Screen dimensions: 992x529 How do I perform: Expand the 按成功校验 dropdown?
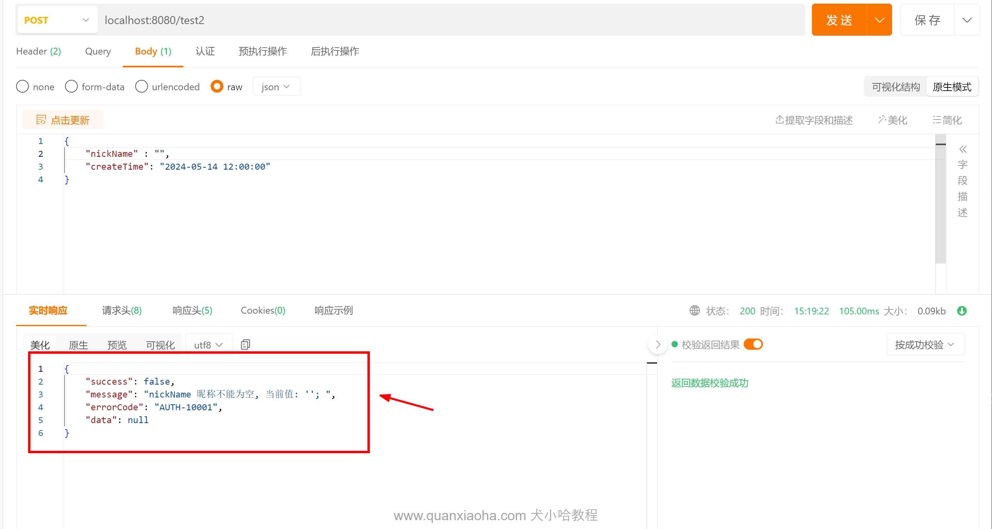(925, 345)
